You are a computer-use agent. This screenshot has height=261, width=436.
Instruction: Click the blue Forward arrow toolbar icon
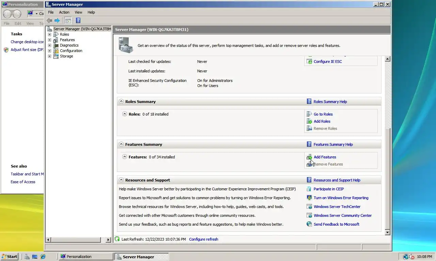pos(57,20)
